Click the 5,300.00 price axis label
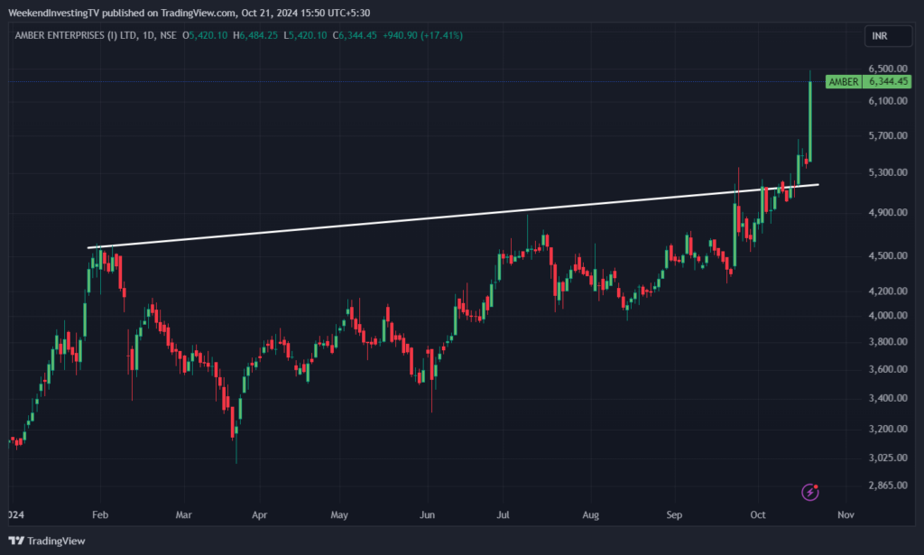This screenshot has height=555, width=924. click(888, 172)
